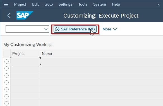Click the first Project cell in worklist

click(x=25, y=61)
